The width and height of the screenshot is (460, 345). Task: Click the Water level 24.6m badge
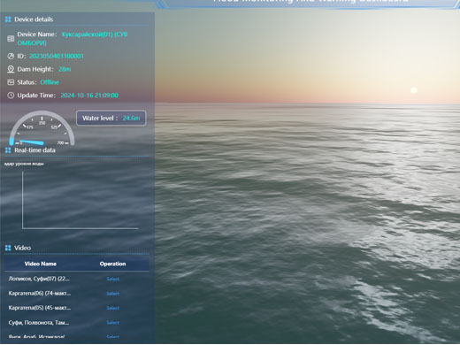coord(111,119)
